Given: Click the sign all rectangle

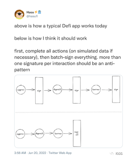Looking at the screenshot, I should click(x=77, y=133).
